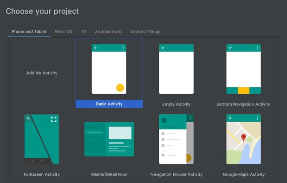The image size is (287, 183).
Task: Select Add No Activity option
Action: (x=42, y=73)
